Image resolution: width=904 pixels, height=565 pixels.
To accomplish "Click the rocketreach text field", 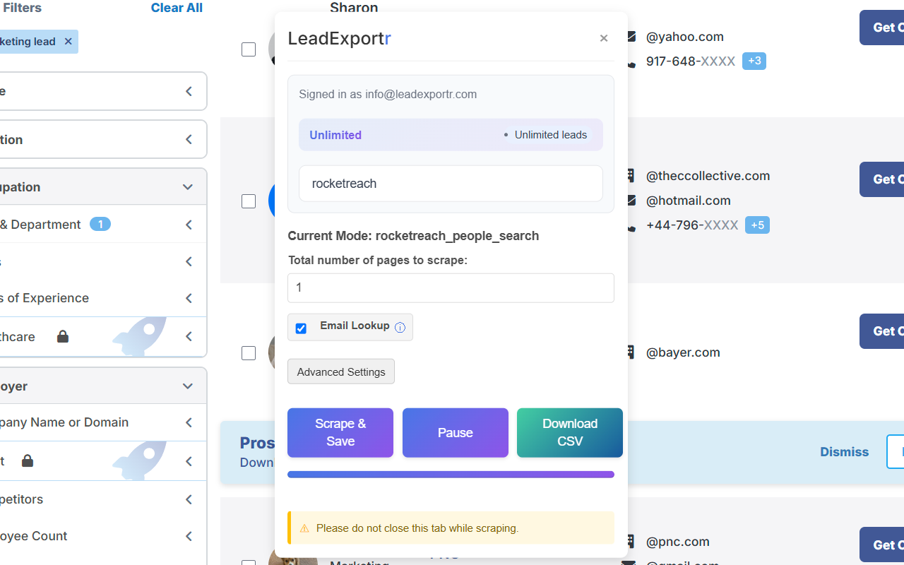I will (x=451, y=184).
